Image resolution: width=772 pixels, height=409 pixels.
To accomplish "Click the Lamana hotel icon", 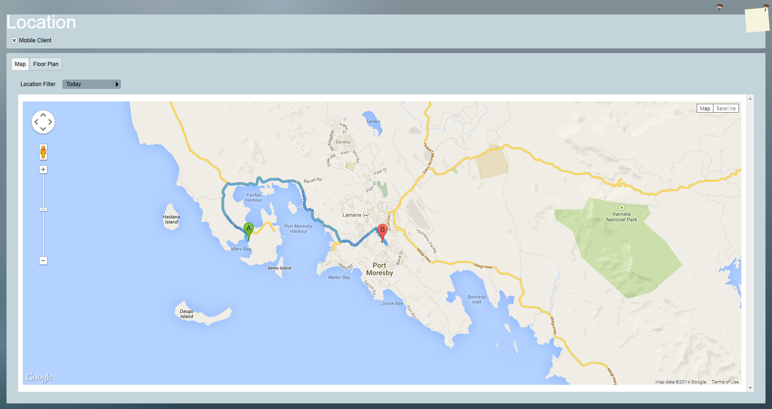I will point(366,215).
